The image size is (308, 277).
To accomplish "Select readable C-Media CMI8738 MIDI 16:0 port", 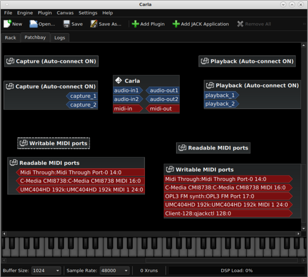I will coord(80,181).
